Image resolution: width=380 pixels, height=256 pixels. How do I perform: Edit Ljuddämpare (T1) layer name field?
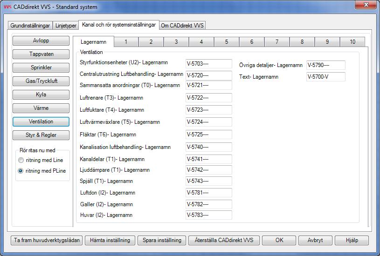click(209, 170)
